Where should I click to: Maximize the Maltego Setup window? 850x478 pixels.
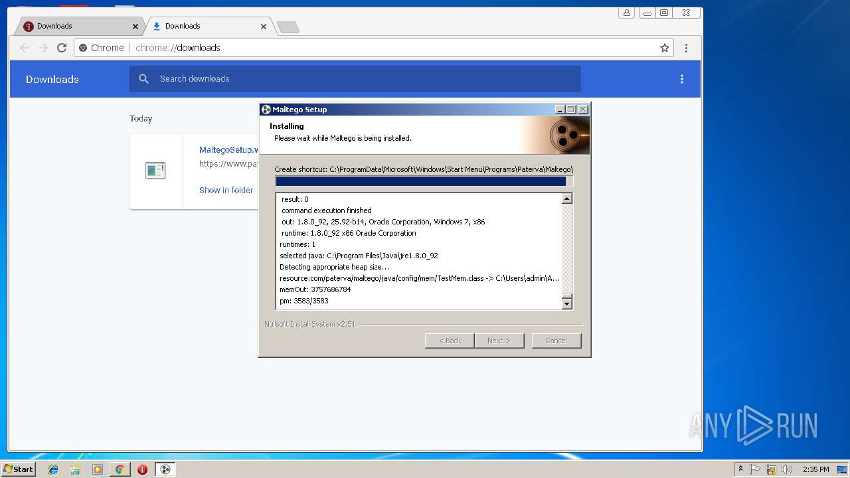pos(571,110)
